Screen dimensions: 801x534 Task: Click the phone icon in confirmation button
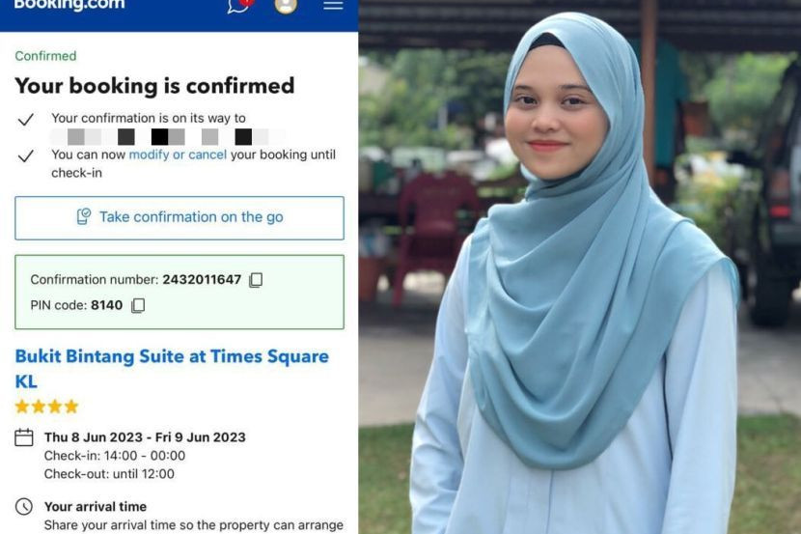(x=83, y=216)
